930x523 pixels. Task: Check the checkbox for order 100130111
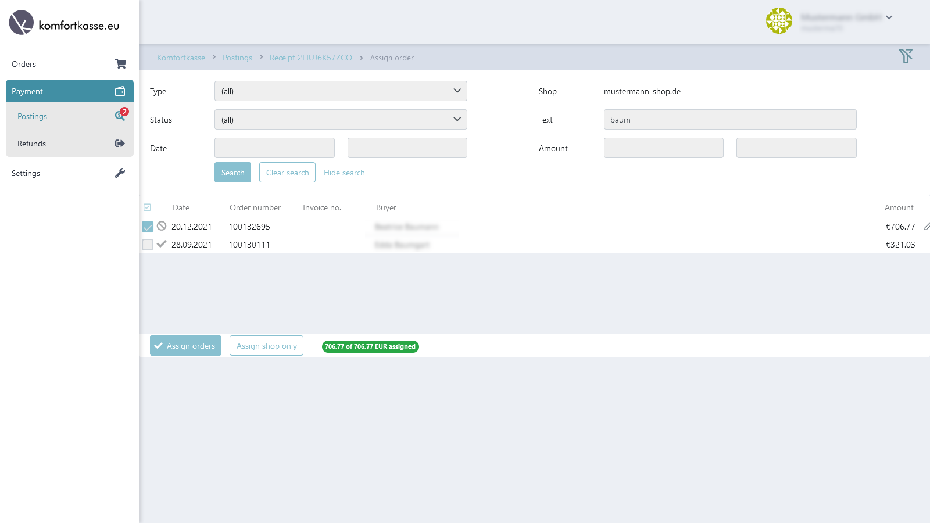pyautogui.click(x=147, y=245)
